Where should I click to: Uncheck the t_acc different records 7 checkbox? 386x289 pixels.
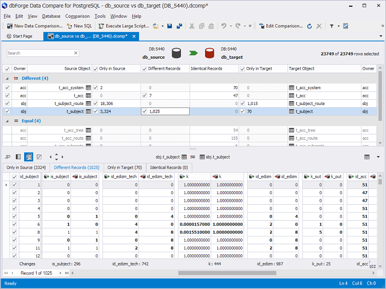click(x=144, y=95)
